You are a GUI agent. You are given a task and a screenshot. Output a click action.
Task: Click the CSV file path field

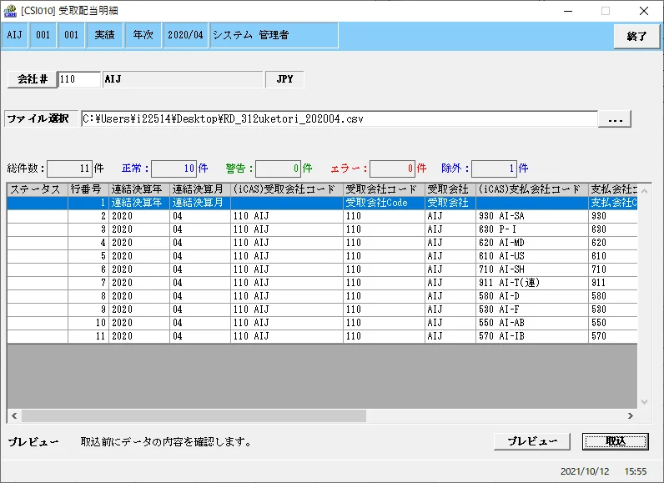[x=340, y=119]
